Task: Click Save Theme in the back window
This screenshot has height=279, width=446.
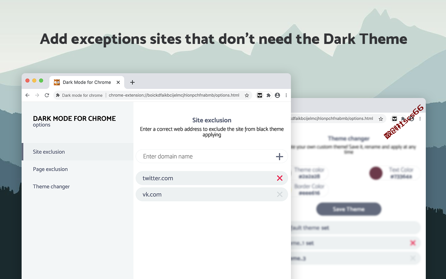Action: pos(349,209)
